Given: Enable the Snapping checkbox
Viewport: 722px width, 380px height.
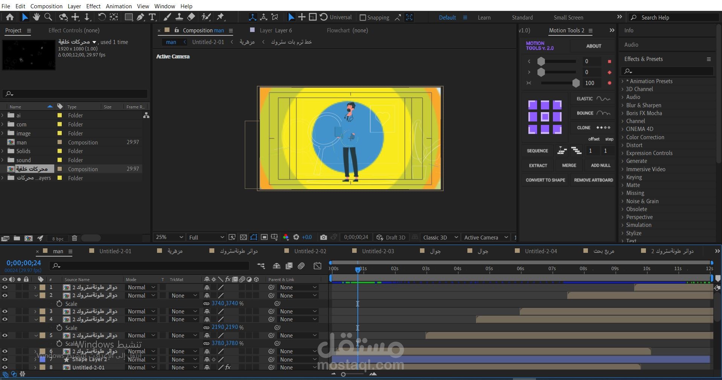Looking at the screenshot, I should tap(363, 18).
